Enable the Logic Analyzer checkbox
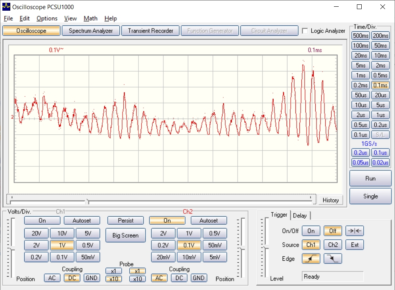Image resolution: width=395 pixels, height=290 pixels. click(305, 31)
